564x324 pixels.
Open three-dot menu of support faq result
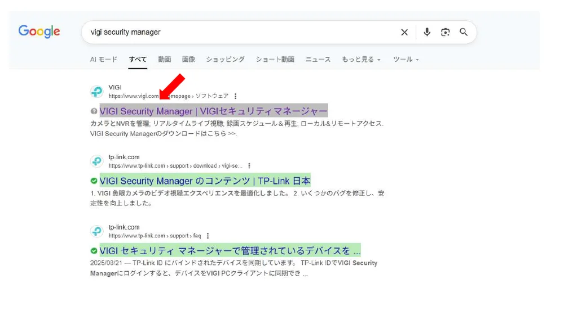coord(208,236)
